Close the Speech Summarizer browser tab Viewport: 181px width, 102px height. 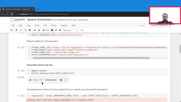[33, 9]
